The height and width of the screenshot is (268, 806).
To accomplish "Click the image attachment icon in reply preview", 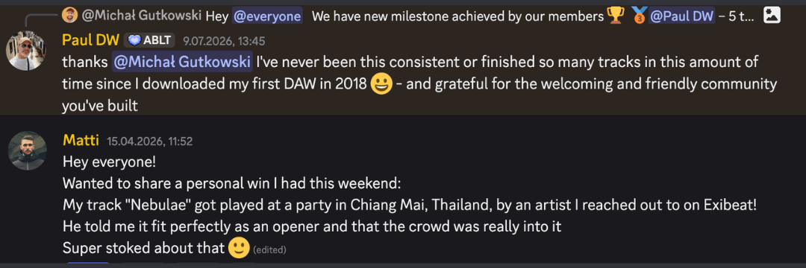I will click(x=772, y=16).
